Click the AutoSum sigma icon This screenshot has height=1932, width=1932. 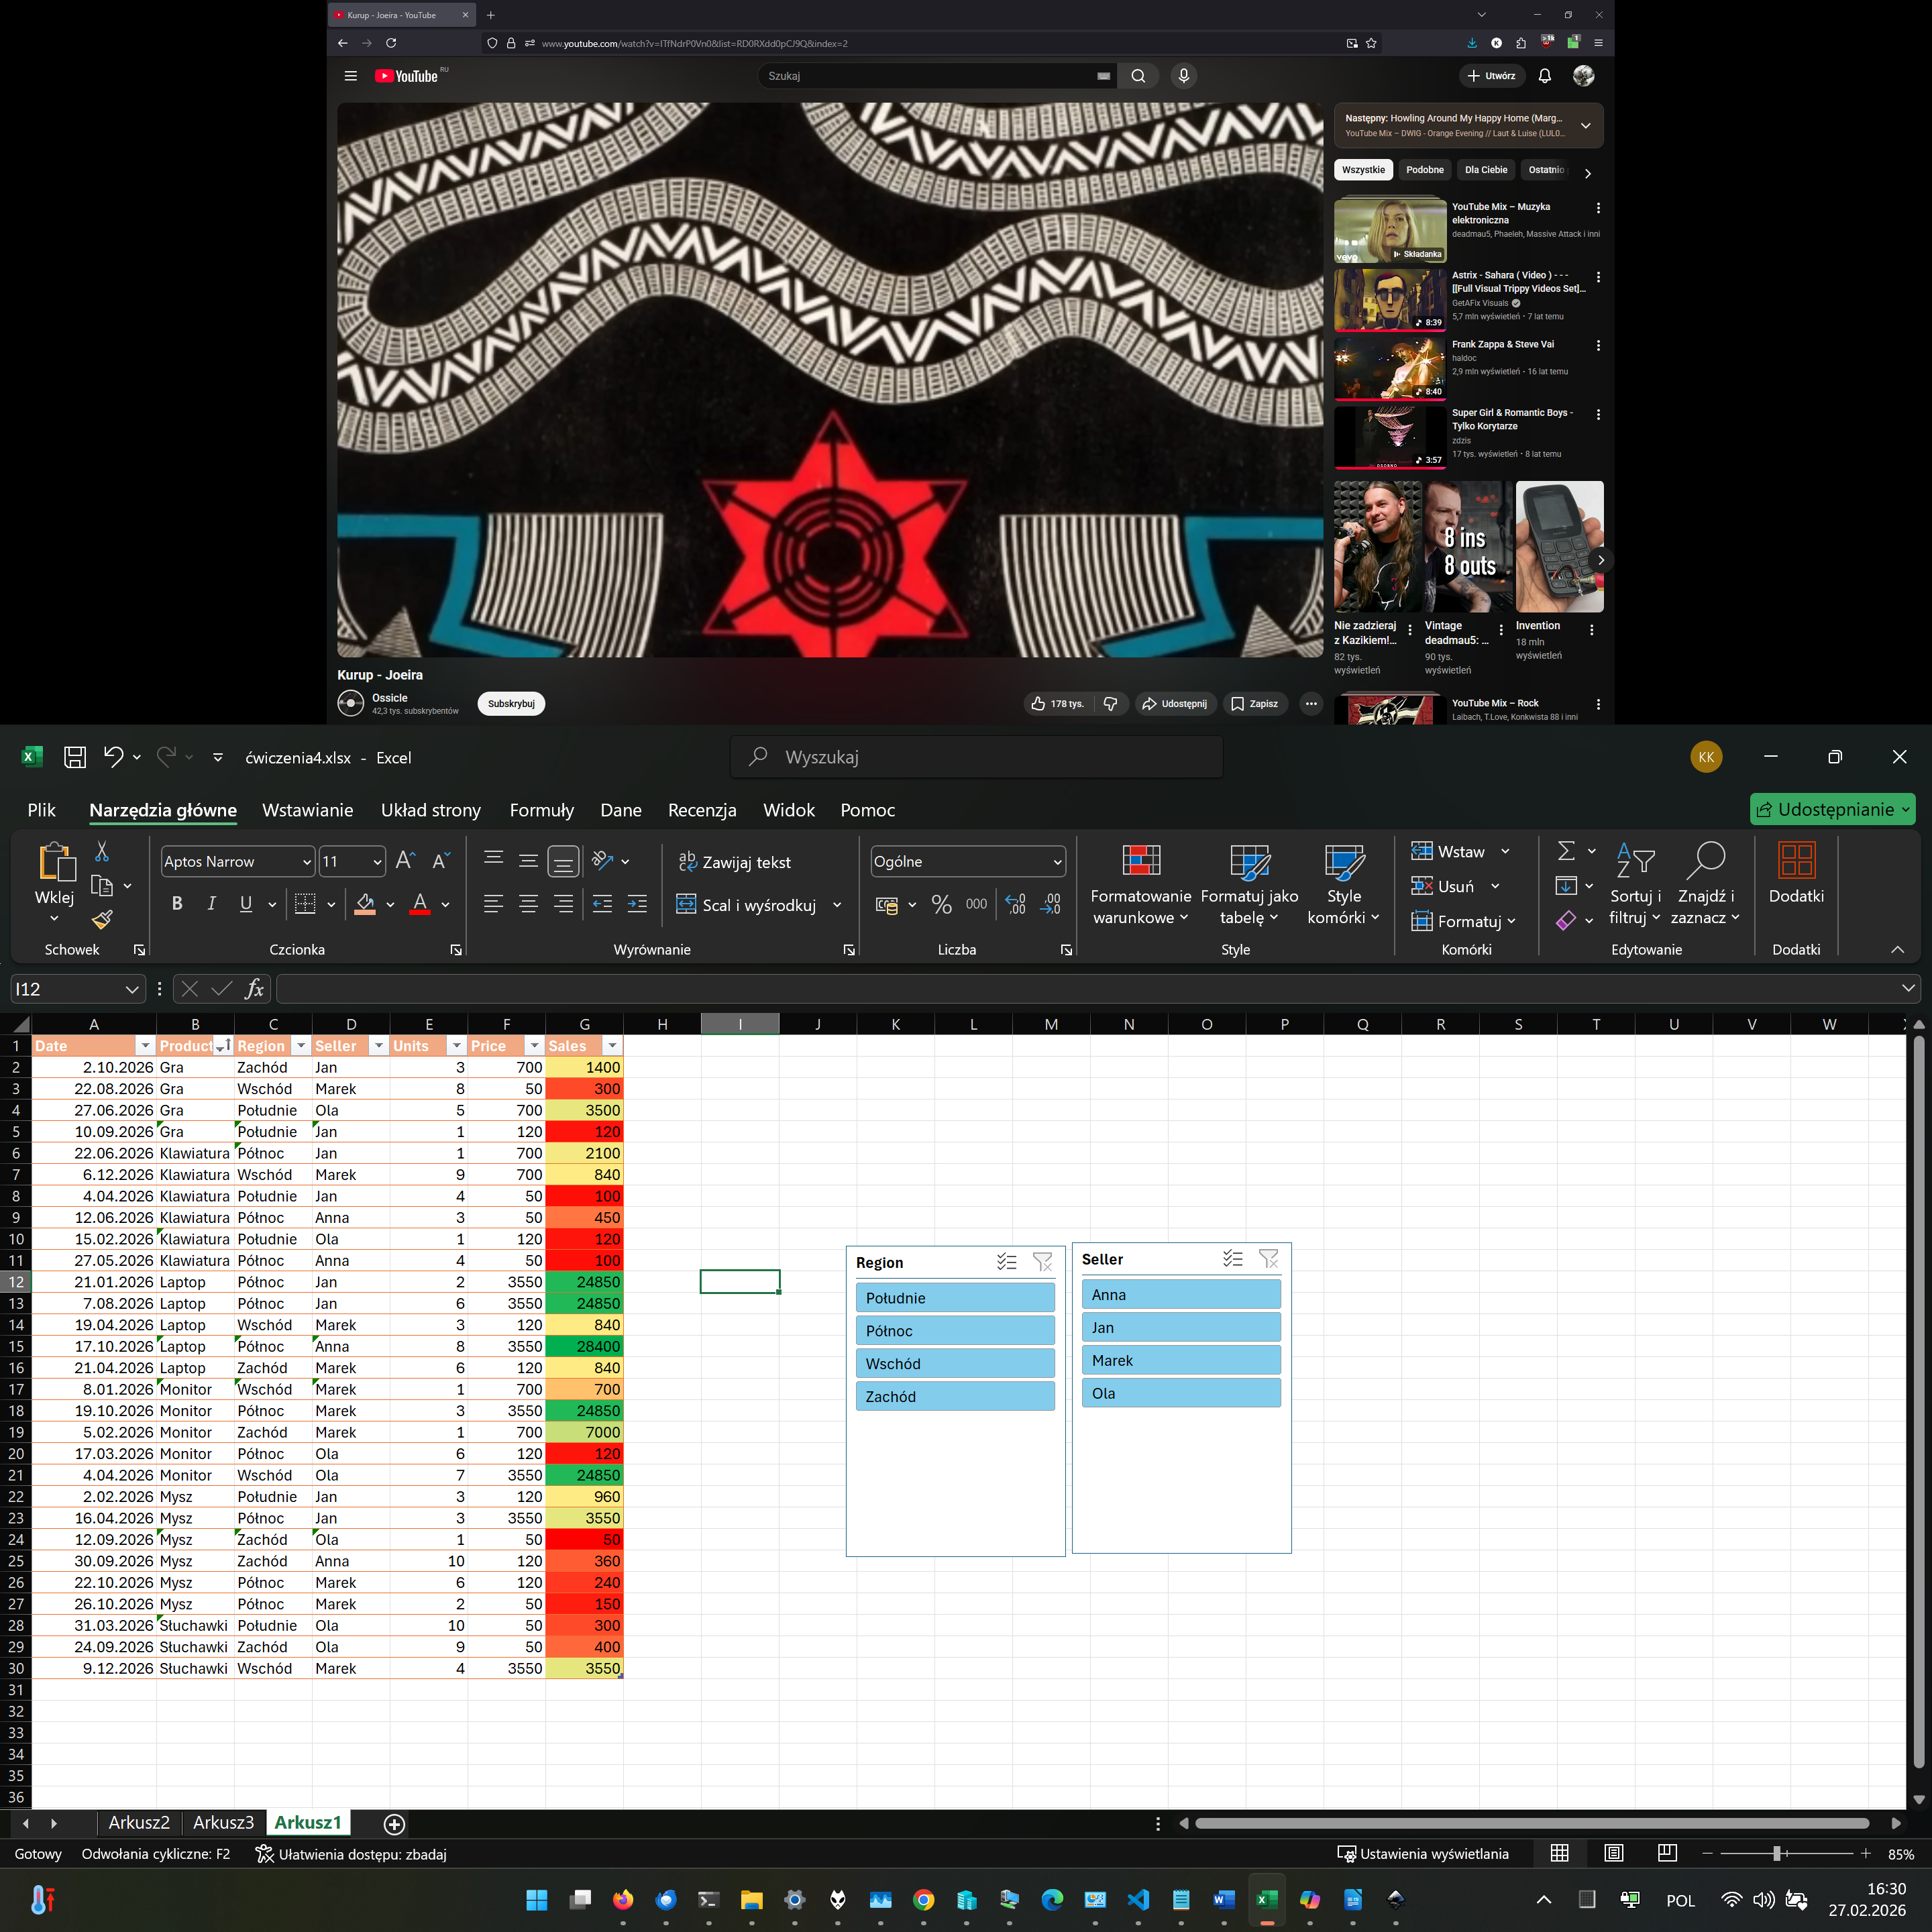point(1566,851)
